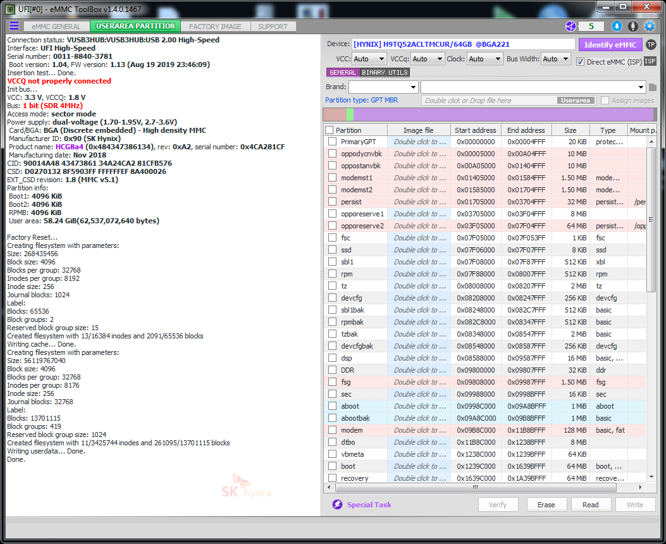The width and height of the screenshot is (666, 544).
Task: Click the Partition type: GPT MBR label
Action: tap(361, 100)
